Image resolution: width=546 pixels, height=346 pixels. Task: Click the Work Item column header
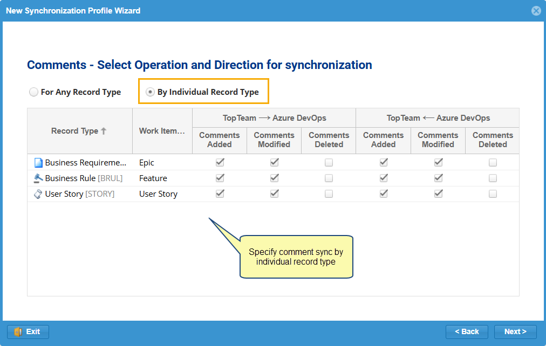(162, 131)
